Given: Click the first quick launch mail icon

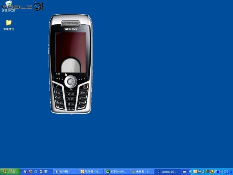Looking at the screenshot, I should coord(25,172).
